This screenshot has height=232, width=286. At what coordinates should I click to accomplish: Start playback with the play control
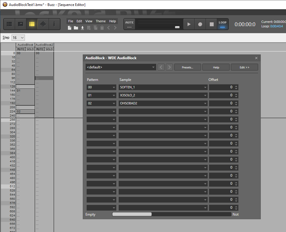pos(189,24)
